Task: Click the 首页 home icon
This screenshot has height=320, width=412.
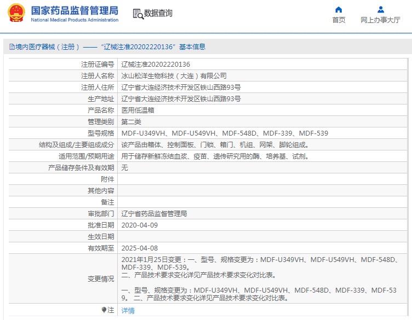Action: click(339, 10)
